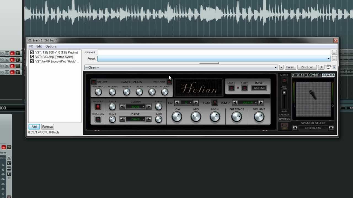Image resolution: width=353 pixels, height=198 pixels.
Task: Click the Mid EQ knob
Action: [196, 117]
